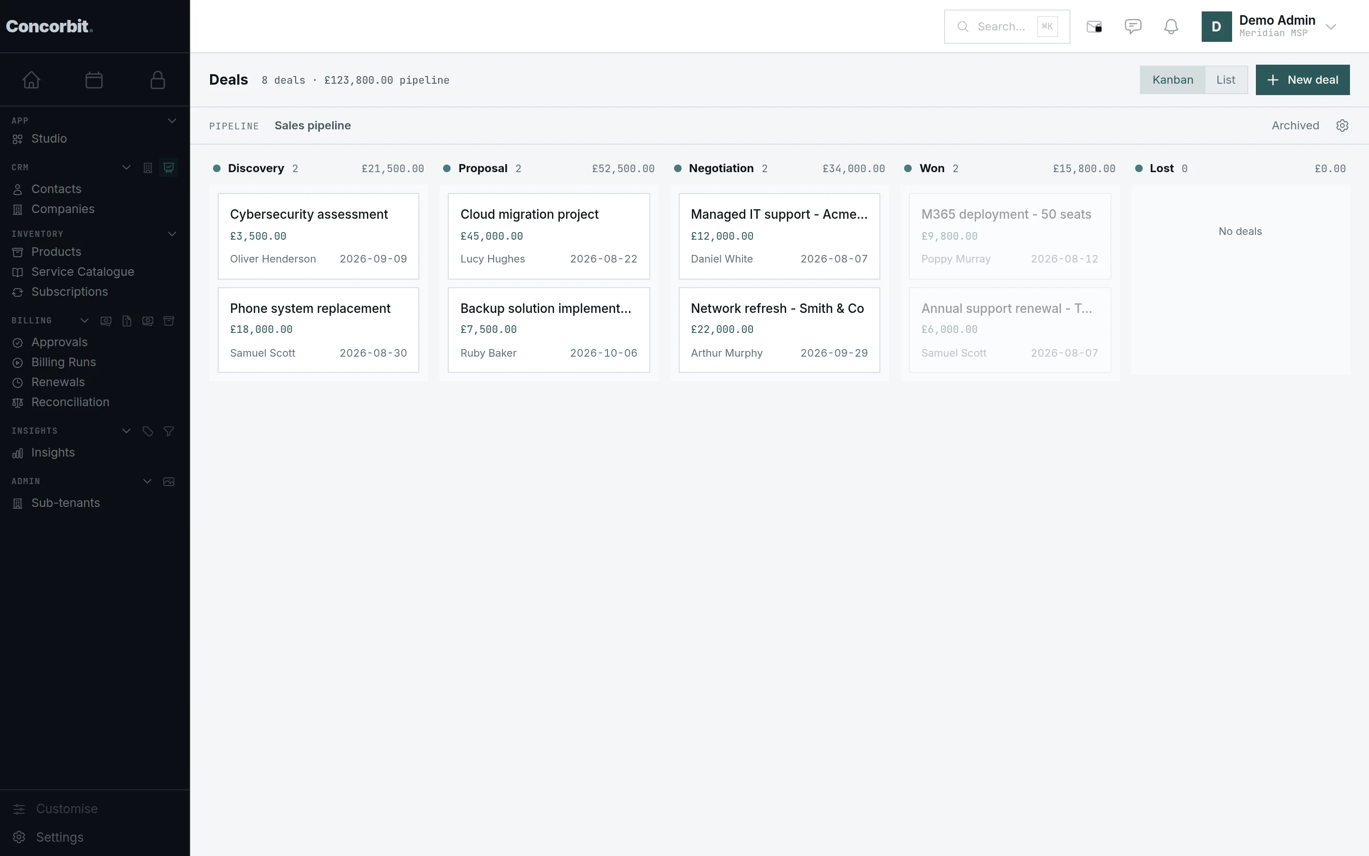Open Cloud migration project deal card

pos(549,236)
